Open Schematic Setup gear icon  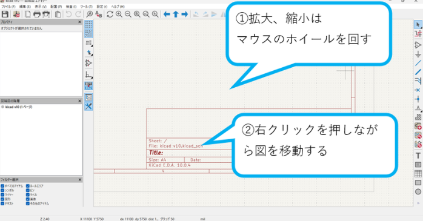click(16, 14)
